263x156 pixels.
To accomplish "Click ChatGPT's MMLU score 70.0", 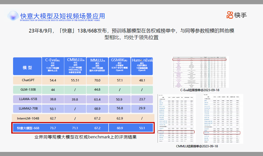I will [97, 80].
